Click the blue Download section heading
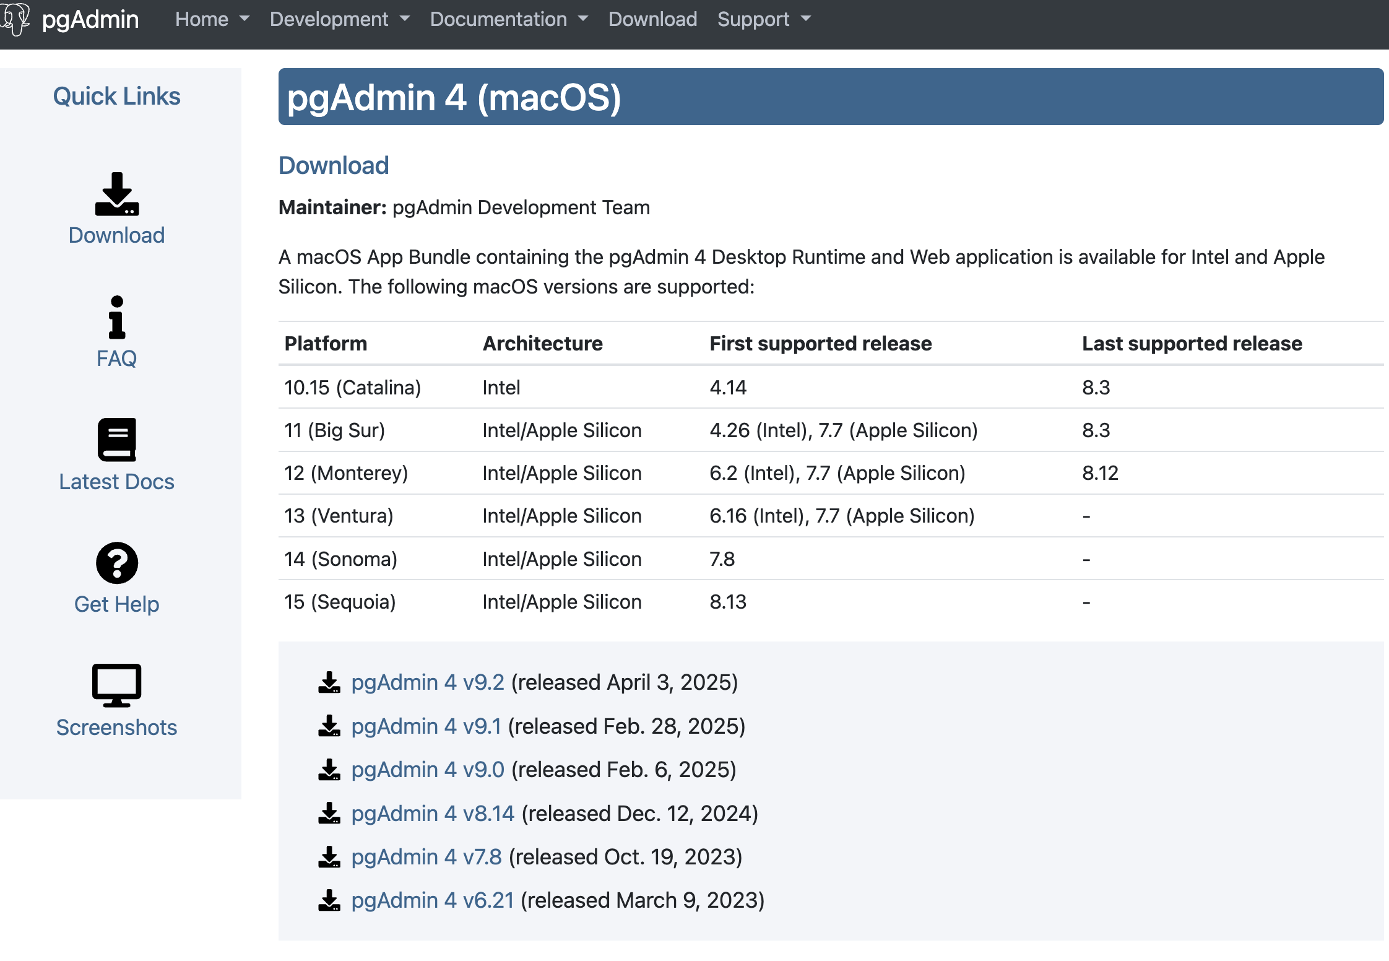This screenshot has height=961, width=1389. (334, 165)
